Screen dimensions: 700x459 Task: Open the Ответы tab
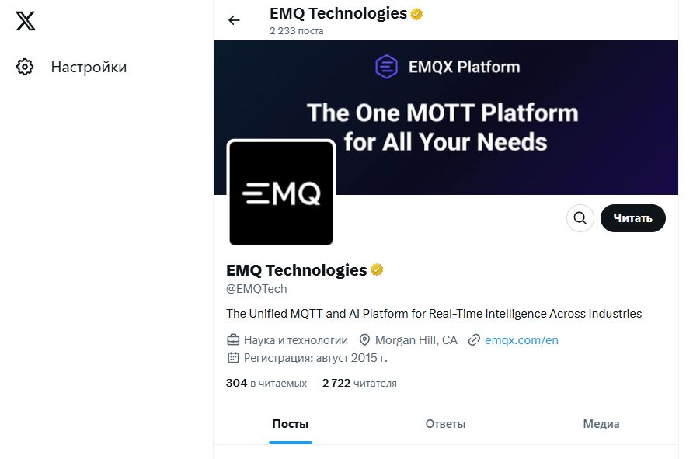[445, 424]
